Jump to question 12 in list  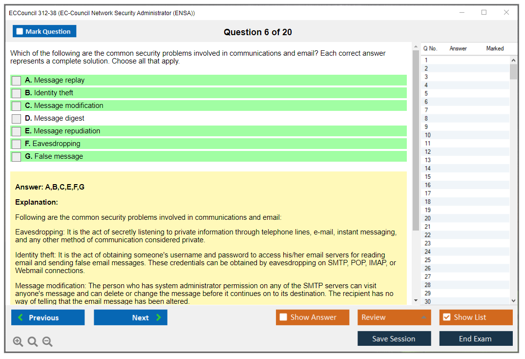pyautogui.click(x=428, y=152)
